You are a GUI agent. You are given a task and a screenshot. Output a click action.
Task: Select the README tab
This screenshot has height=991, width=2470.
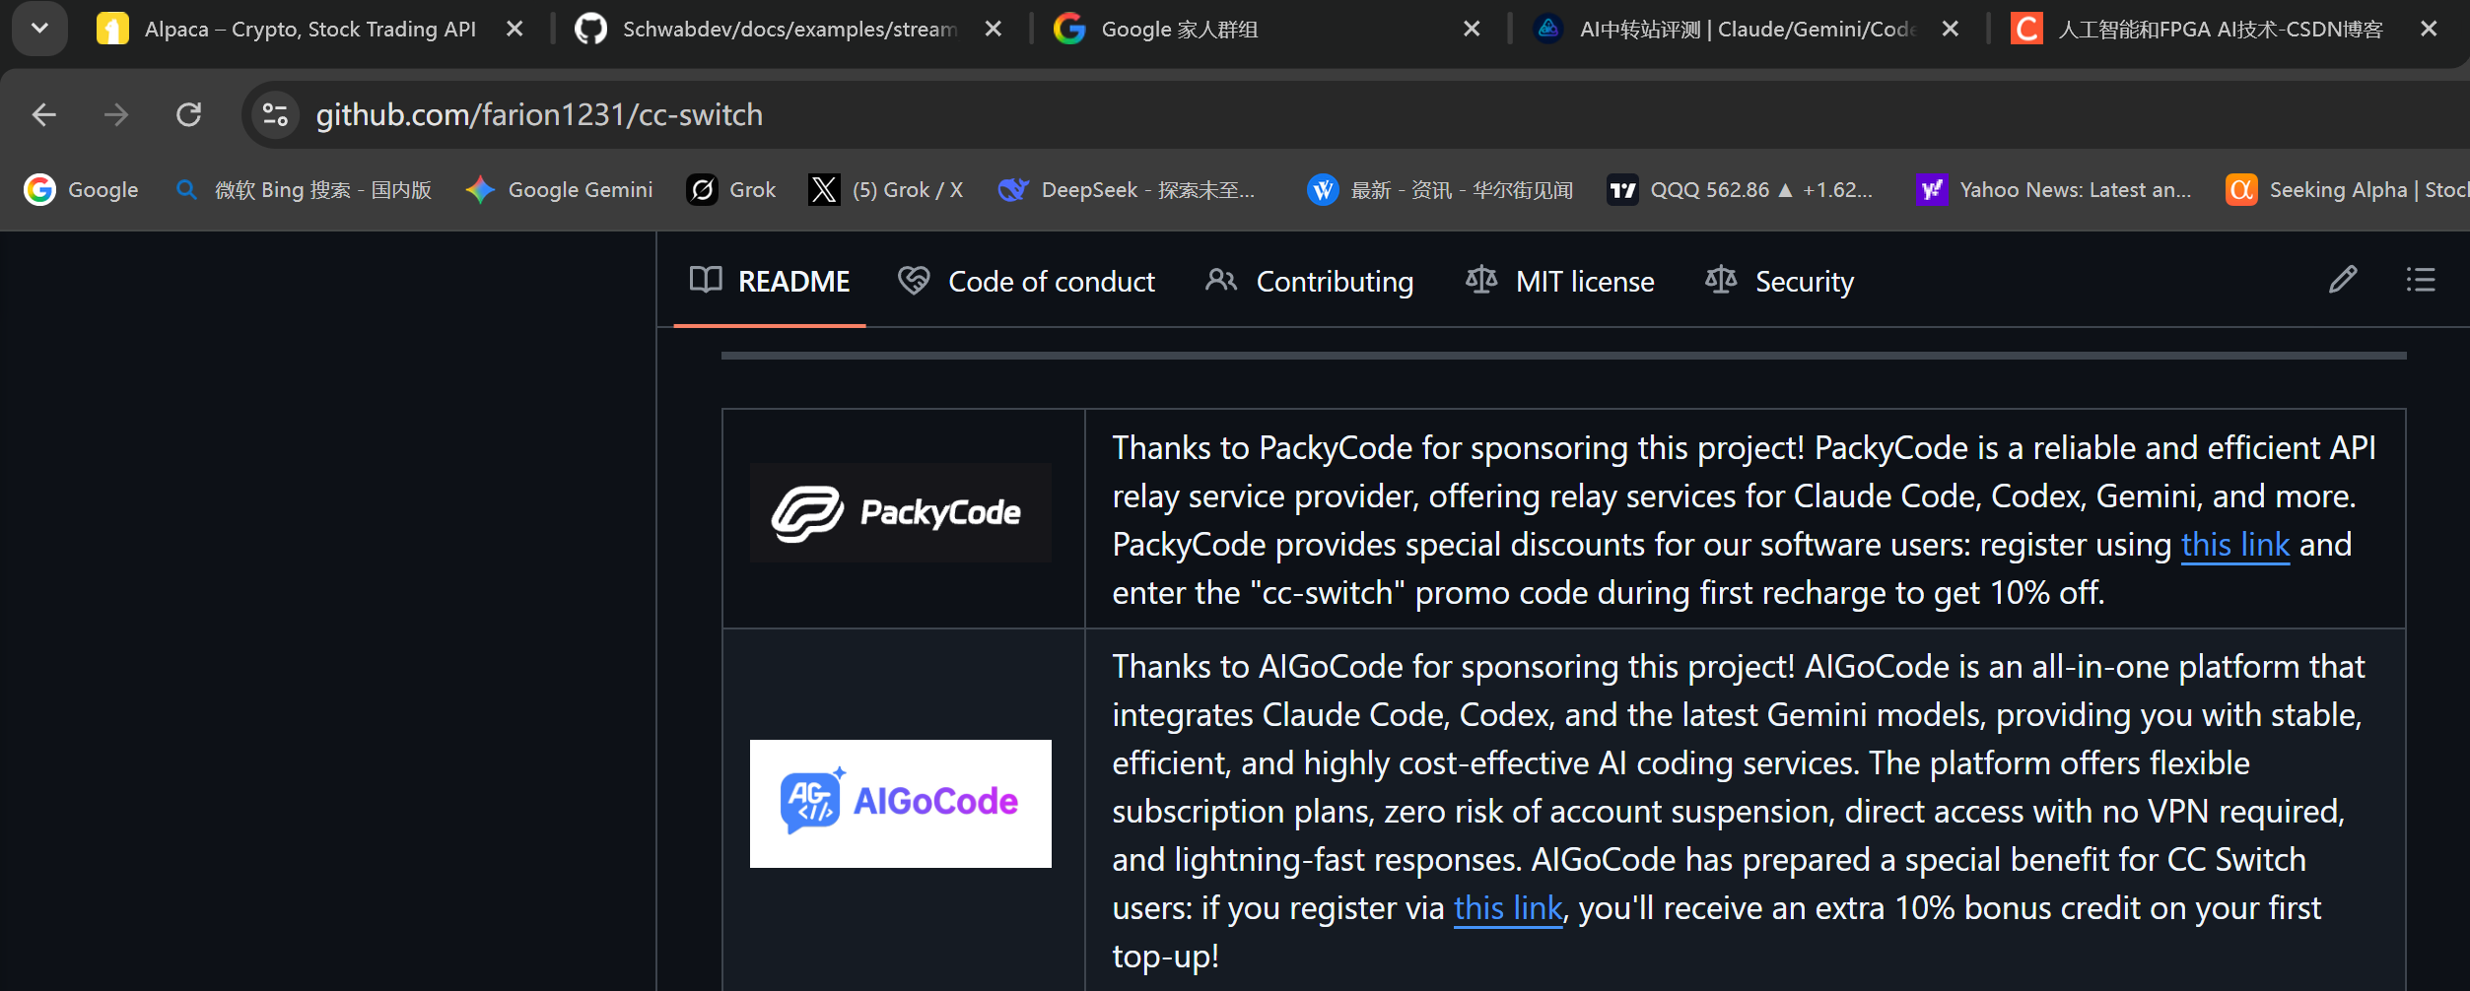click(x=770, y=282)
